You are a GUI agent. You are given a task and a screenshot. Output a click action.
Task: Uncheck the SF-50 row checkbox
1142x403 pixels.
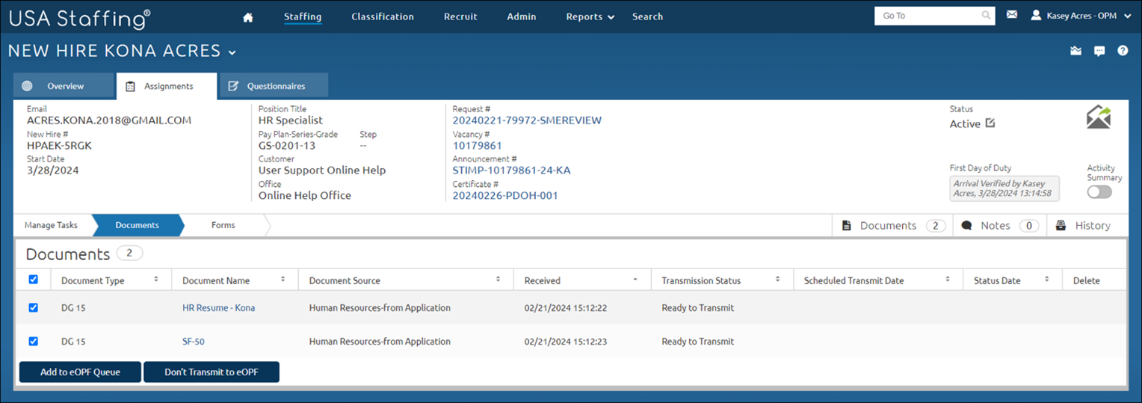click(x=33, y=341)
